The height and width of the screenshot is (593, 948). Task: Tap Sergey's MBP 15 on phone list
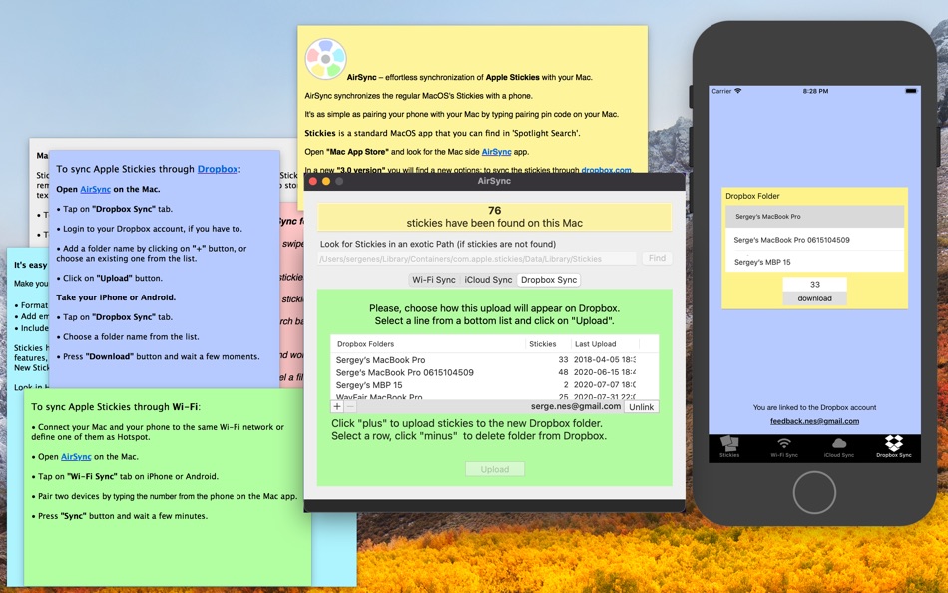click(x=814, y=262)
